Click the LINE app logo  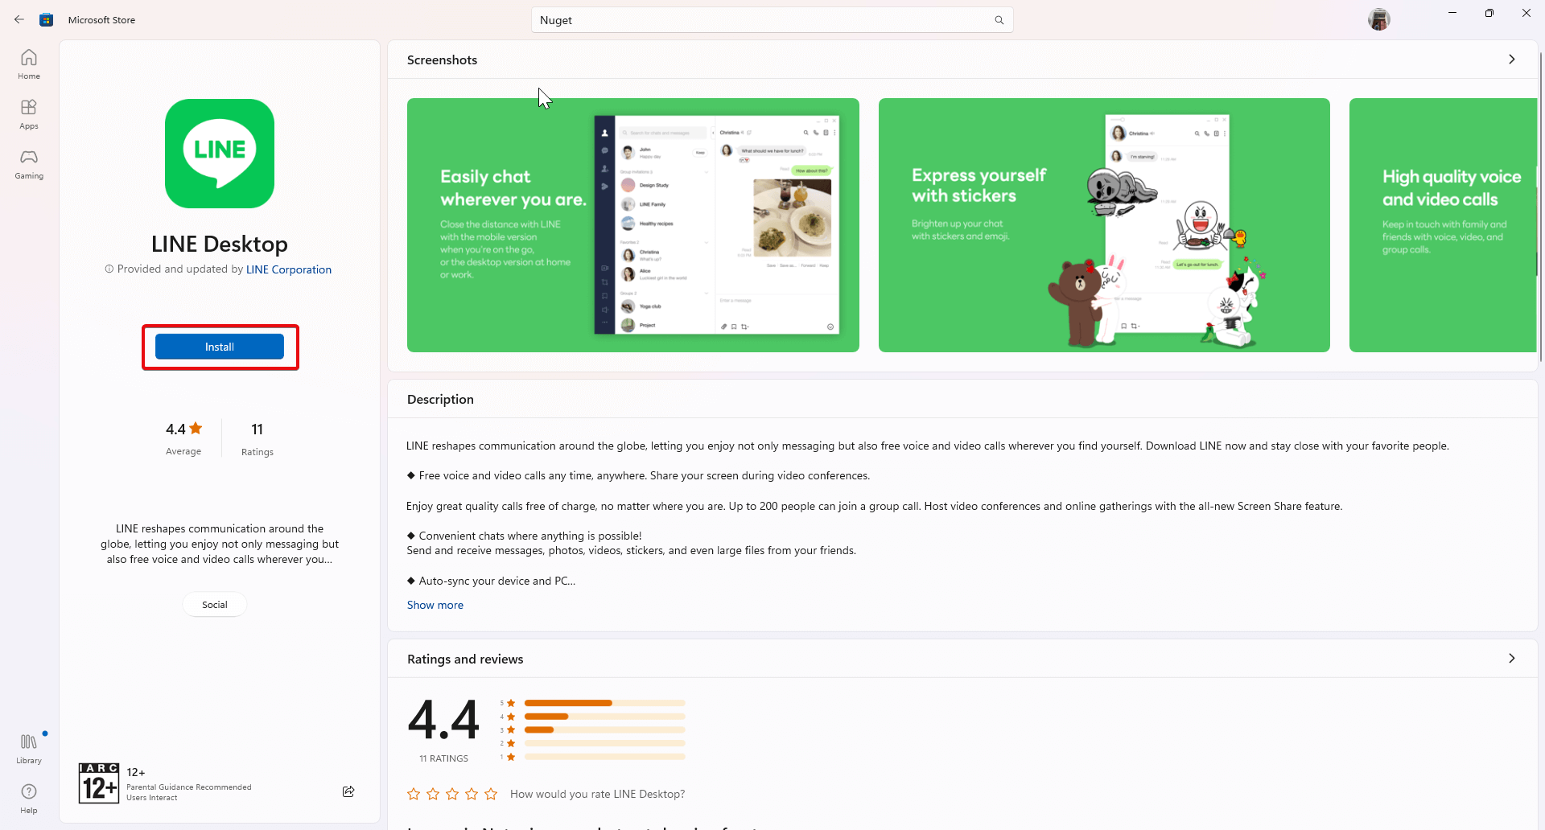[x=220, y=154]
